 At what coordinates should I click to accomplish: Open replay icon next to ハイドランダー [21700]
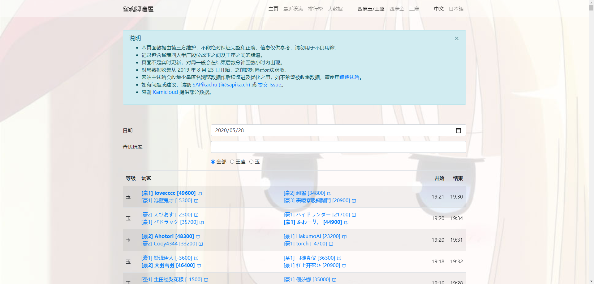pos(354,215)
